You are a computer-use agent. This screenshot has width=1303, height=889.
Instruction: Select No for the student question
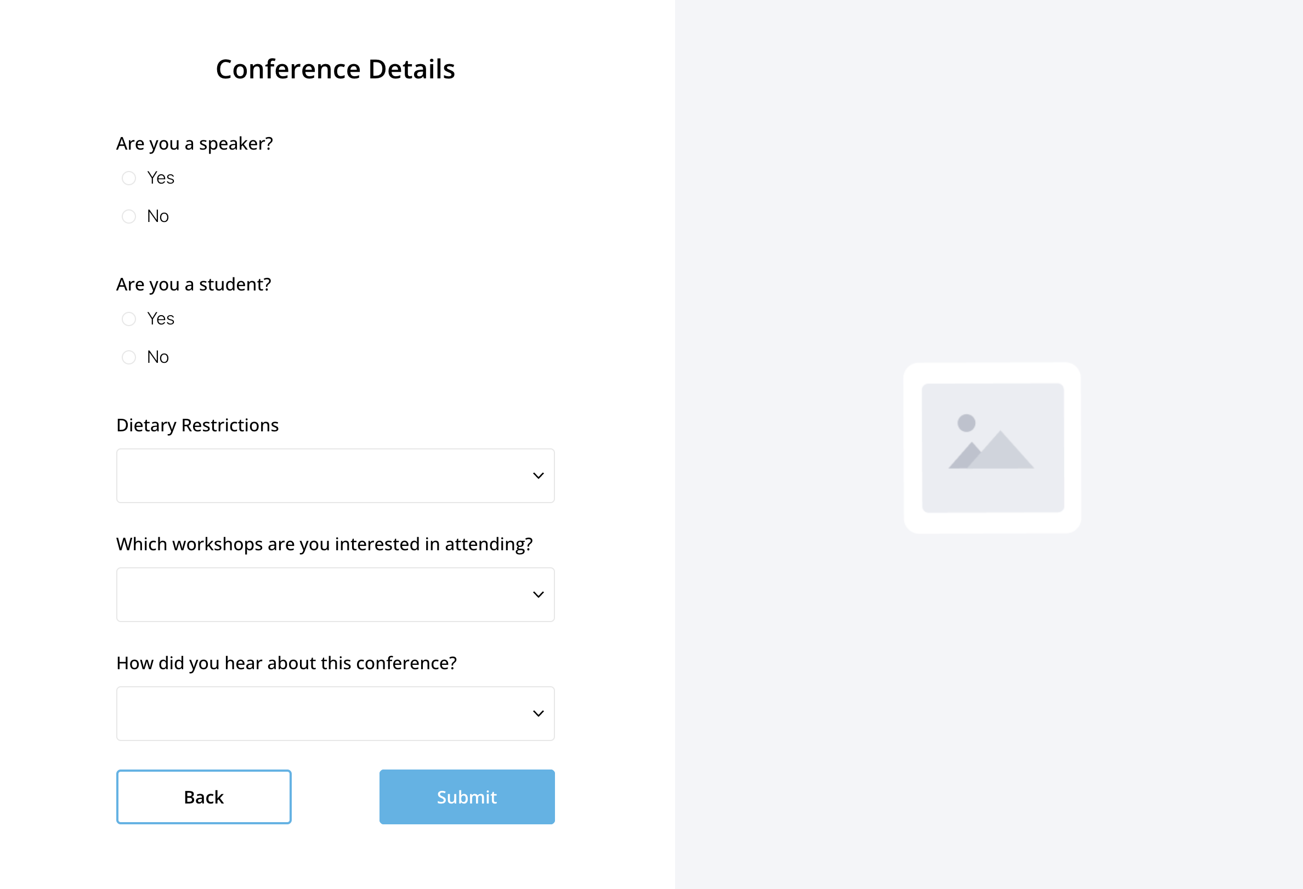click(128, 357)
